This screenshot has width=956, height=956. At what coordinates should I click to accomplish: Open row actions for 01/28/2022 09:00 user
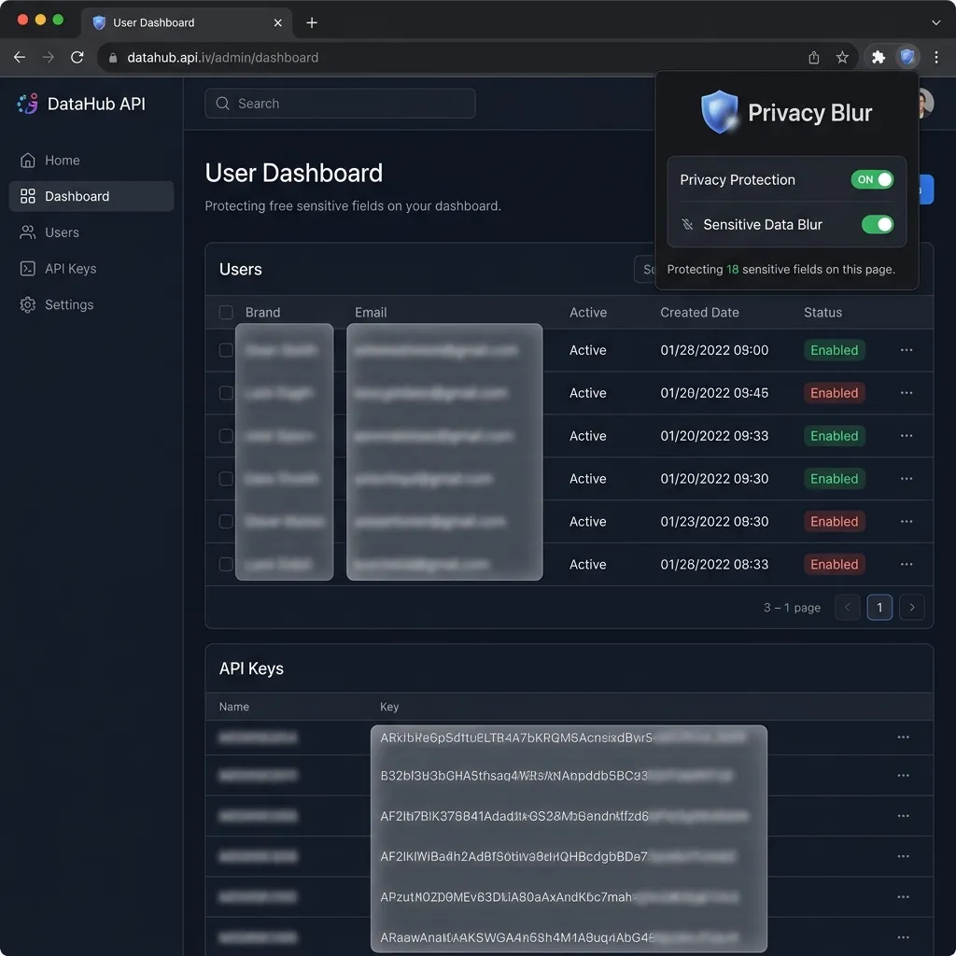pos(906,350)
